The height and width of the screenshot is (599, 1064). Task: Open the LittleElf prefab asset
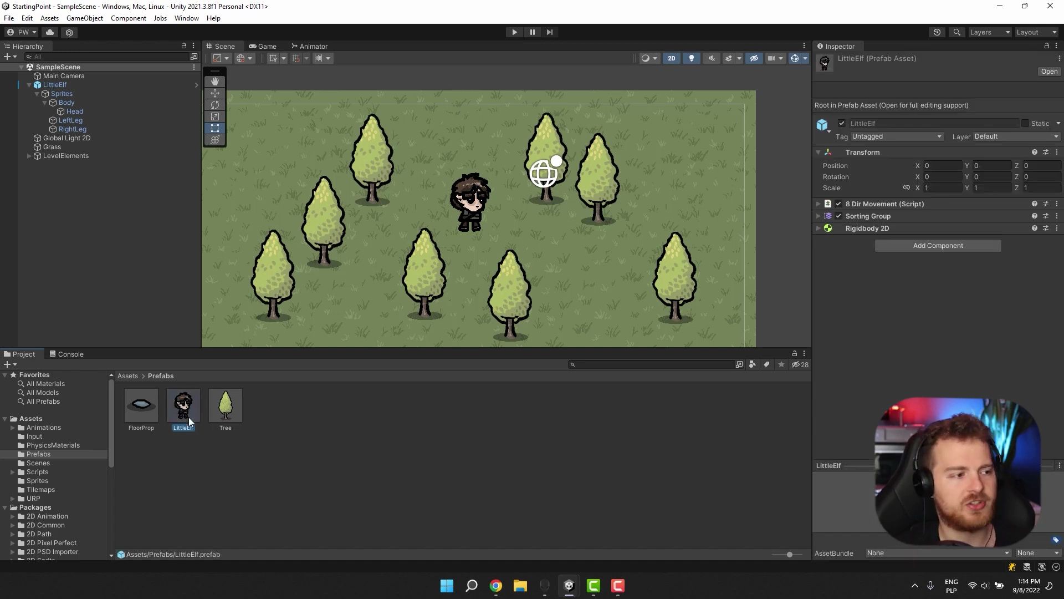tap(1050, 71)
